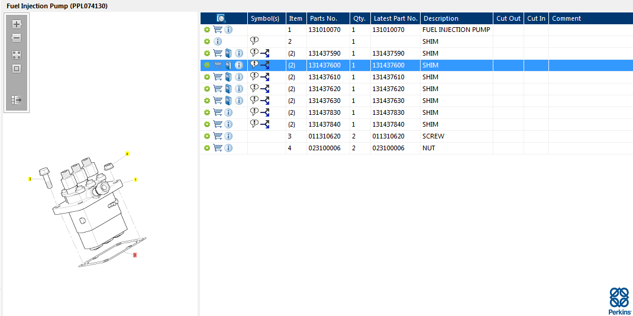Zoom in on the pump diagram
Image resolution: width=633 pixels, height=316 pixels.
[x=17, y=24]
